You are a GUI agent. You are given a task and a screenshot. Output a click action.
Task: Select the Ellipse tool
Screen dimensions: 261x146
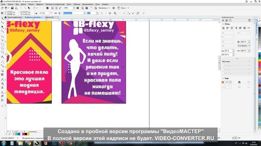(2, 48)
